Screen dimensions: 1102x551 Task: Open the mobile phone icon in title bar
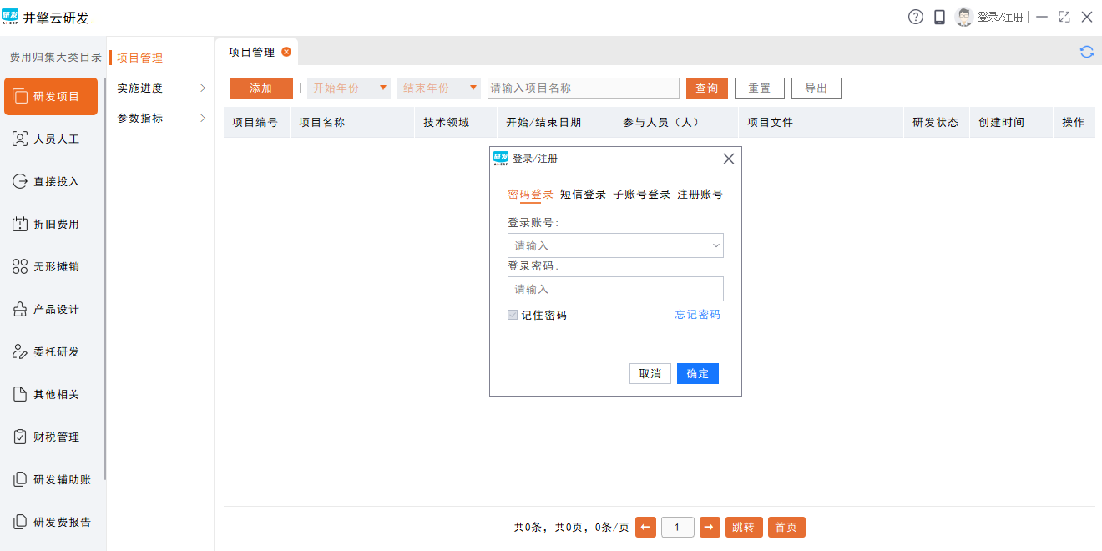click(x=939, y=17)
